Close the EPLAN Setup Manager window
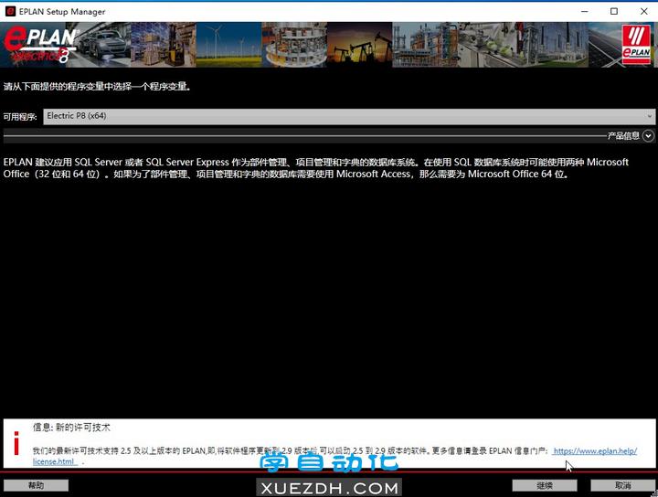Screen dimensions: 658x497 point(643,11)
